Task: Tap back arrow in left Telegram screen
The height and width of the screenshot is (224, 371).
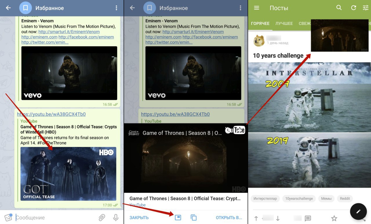Action: tap(8, 8)
